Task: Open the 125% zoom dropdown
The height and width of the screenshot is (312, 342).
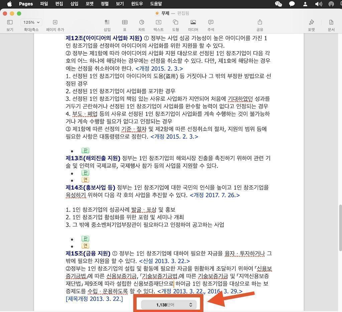Action: [31, 22]
